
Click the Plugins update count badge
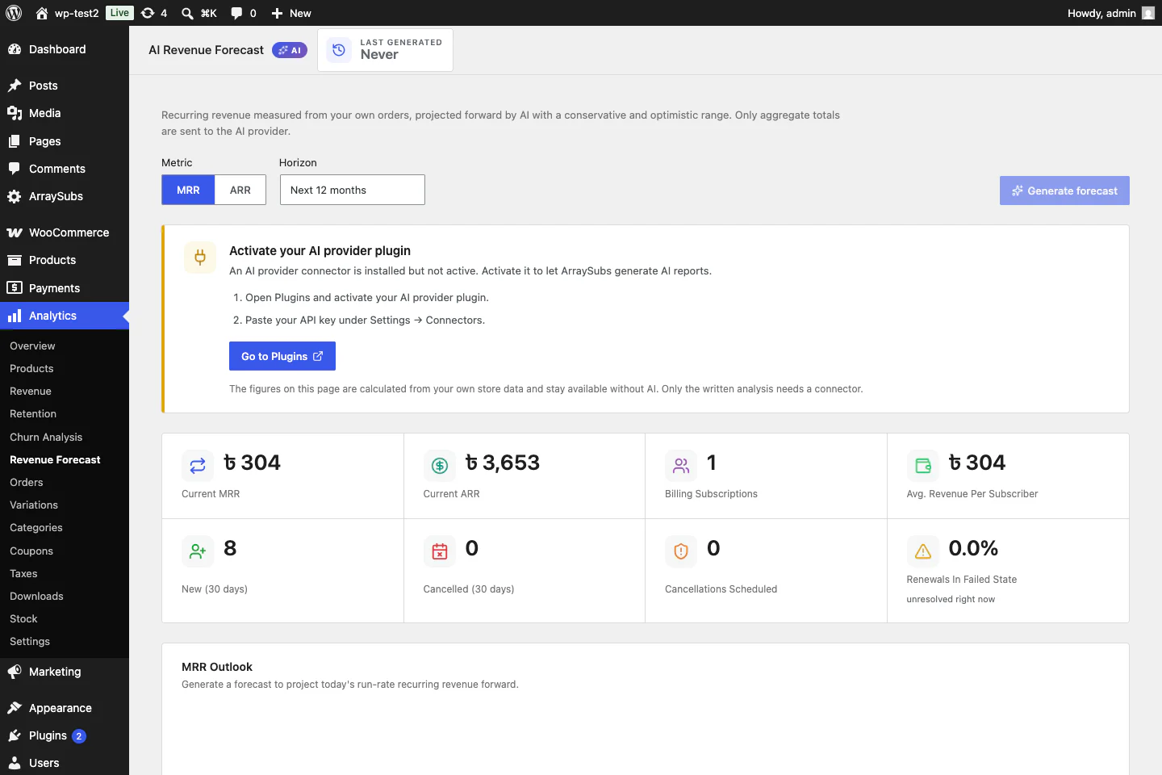[x=79, y=736]
